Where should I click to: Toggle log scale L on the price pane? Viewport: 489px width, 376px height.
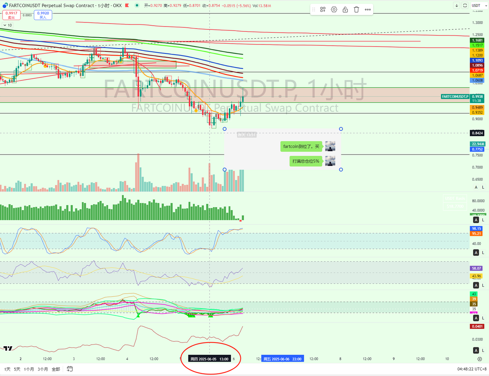pos(483,187)
